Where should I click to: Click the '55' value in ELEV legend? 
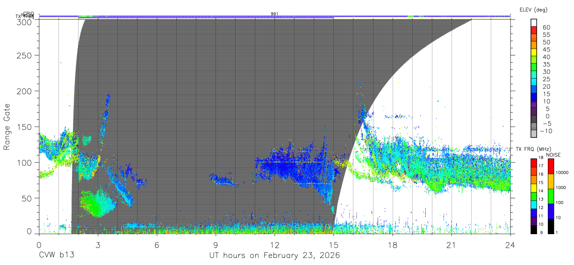546,35
